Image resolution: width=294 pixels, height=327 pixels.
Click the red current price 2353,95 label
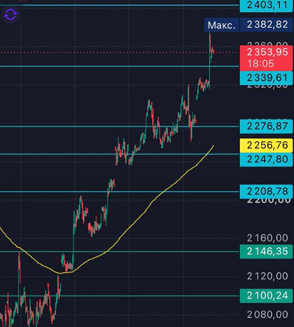(x=267, y=52)
